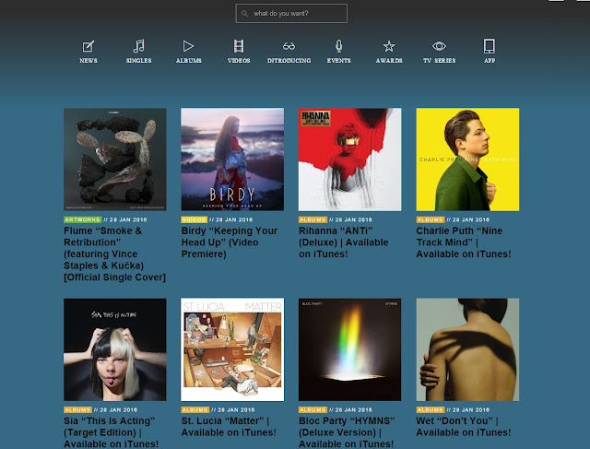This screenshot has height=449, width=590.
Task: Select the AWARDS menu label
Action: point(389,61)
